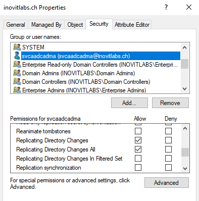The width and height of the screenshot is (199, 201).
Task: Switch to the Attribute Editor tab
Action: pos(132,25)
